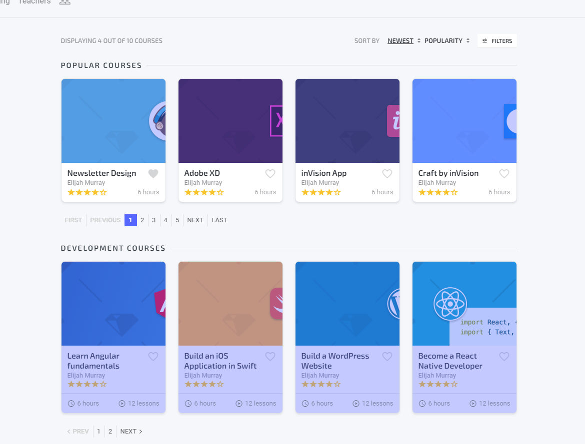Click PREV in development courses pagination
The image size is (585, 444).
pos(77,432)
